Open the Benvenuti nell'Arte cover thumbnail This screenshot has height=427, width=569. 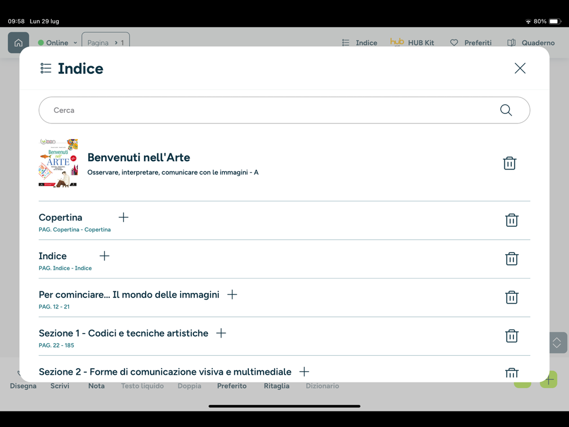coord(58,163)
